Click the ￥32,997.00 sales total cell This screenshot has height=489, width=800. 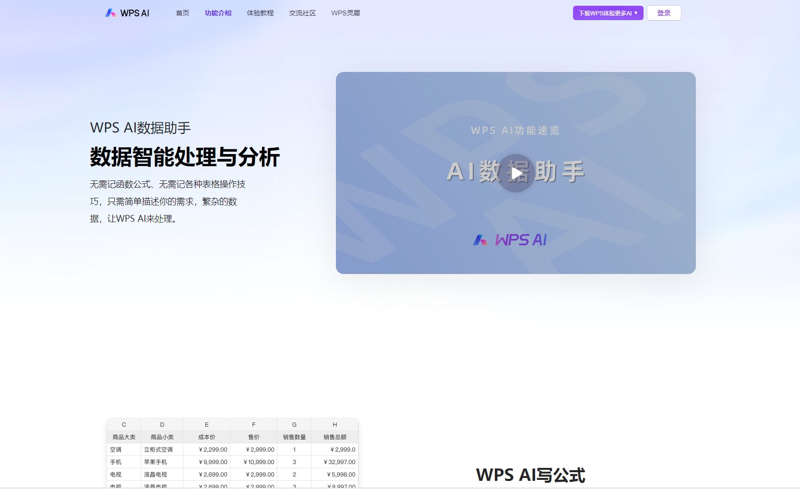click(339, 462)
